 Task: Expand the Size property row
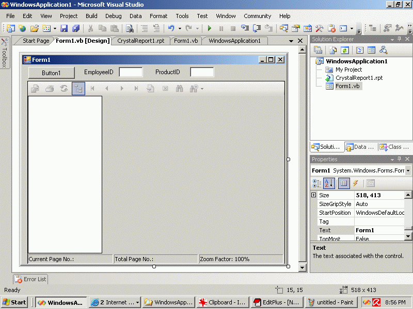(x=313, y=195)
